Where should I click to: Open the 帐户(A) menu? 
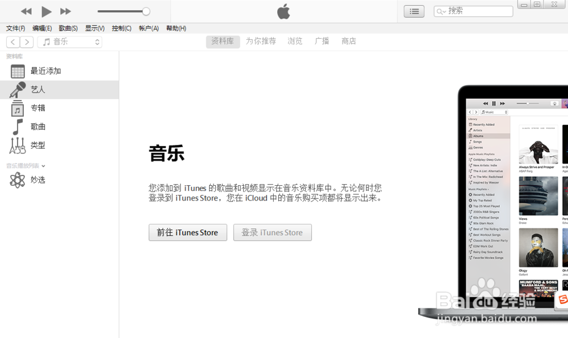coord(148,28)
